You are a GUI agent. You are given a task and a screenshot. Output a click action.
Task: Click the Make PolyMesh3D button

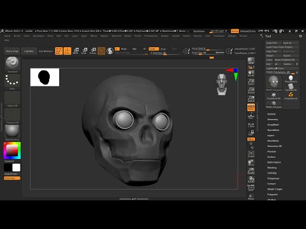coord(286,60)
